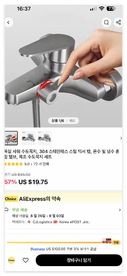The width and height of the screenshot is (127, 276).
Task: Open the five-star rating reviews
Action: point(14,164)
